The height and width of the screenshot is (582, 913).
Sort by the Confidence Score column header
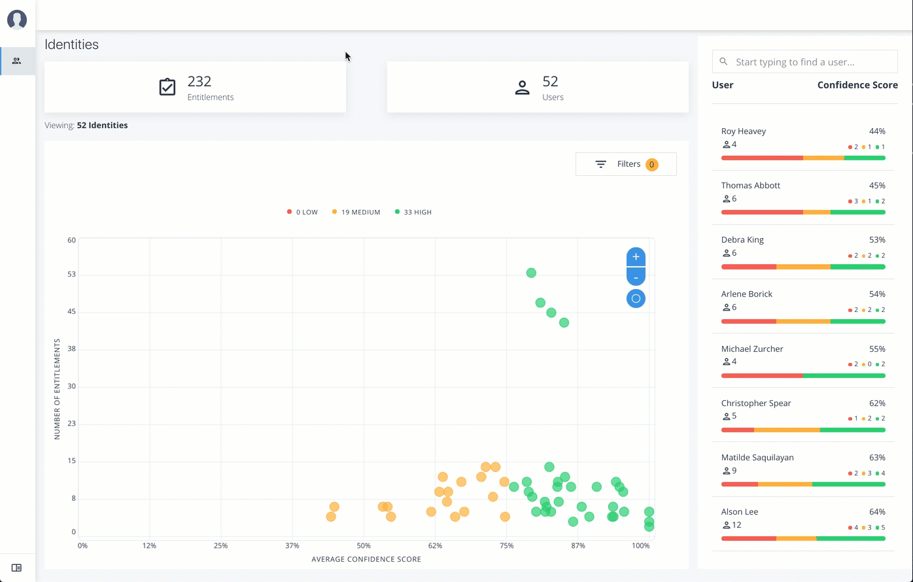click(x=857, y=85)
